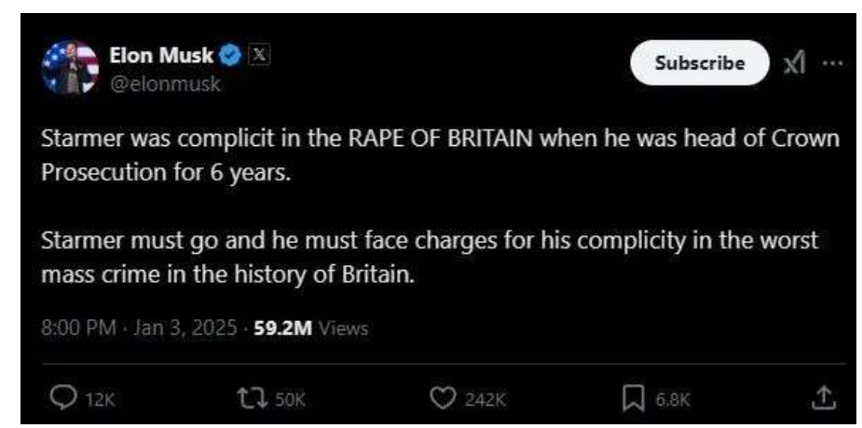
Task: Open the share upload icon
Action: (x=824, y=399)
